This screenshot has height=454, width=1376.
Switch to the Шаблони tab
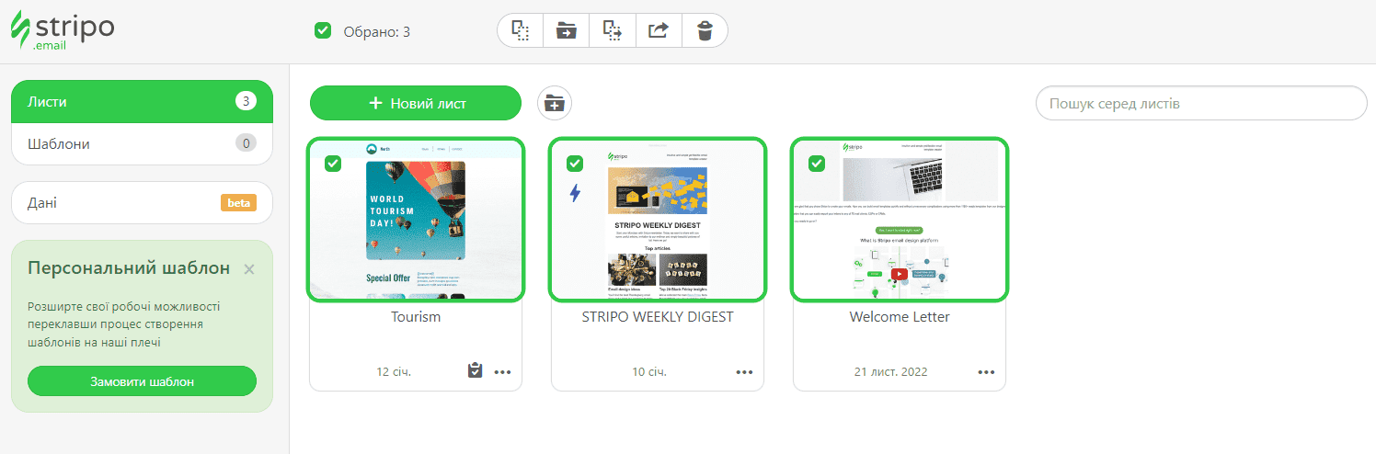tap(142, 144)
